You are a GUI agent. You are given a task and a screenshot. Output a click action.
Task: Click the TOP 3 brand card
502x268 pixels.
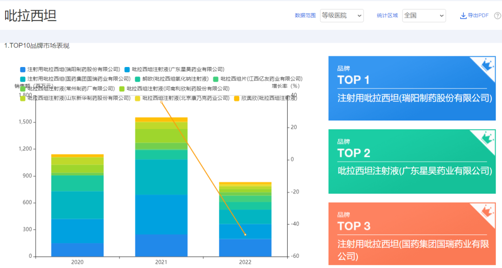coord(412,234)
